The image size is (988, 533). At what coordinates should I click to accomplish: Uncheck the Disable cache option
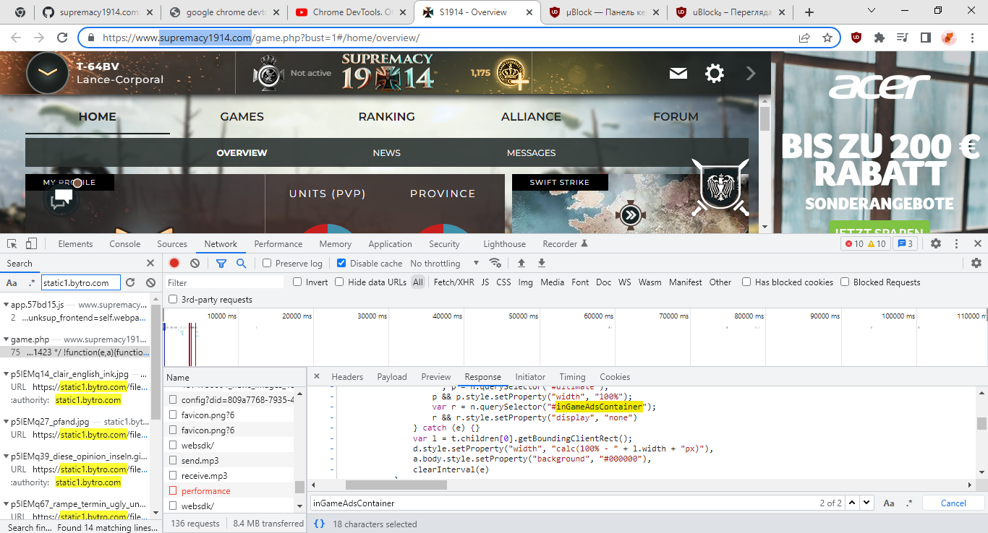tap(341, 263)
